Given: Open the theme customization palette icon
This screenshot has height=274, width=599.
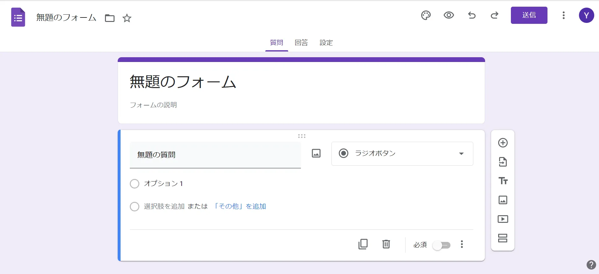Looking at the screenshot, I should pos(426,15).
